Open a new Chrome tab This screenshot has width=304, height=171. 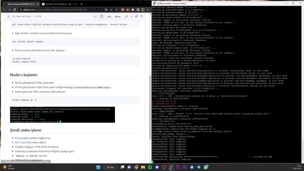(81, 4)
